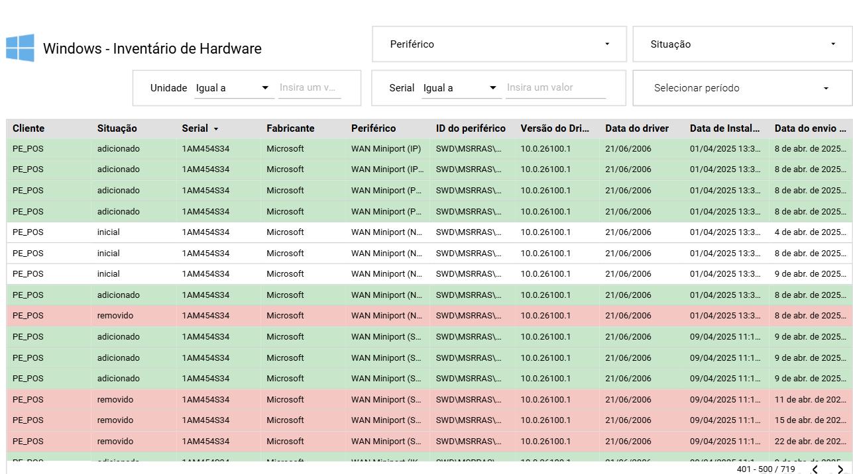Change Unidade 'Igual a' operator dropdown
Viewport: 853px width, 474px height.
pyautogui.click(x=233, y=88)
